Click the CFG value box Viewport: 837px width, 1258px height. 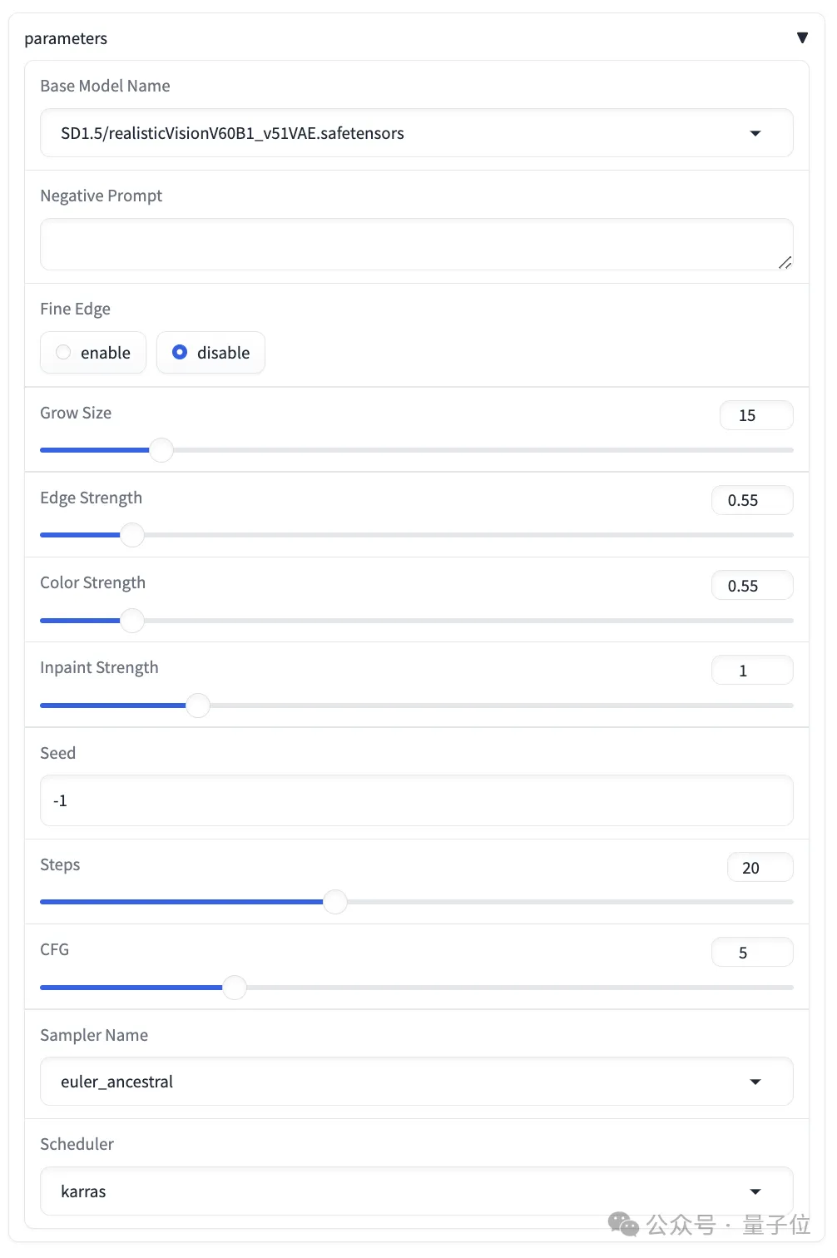752,953
